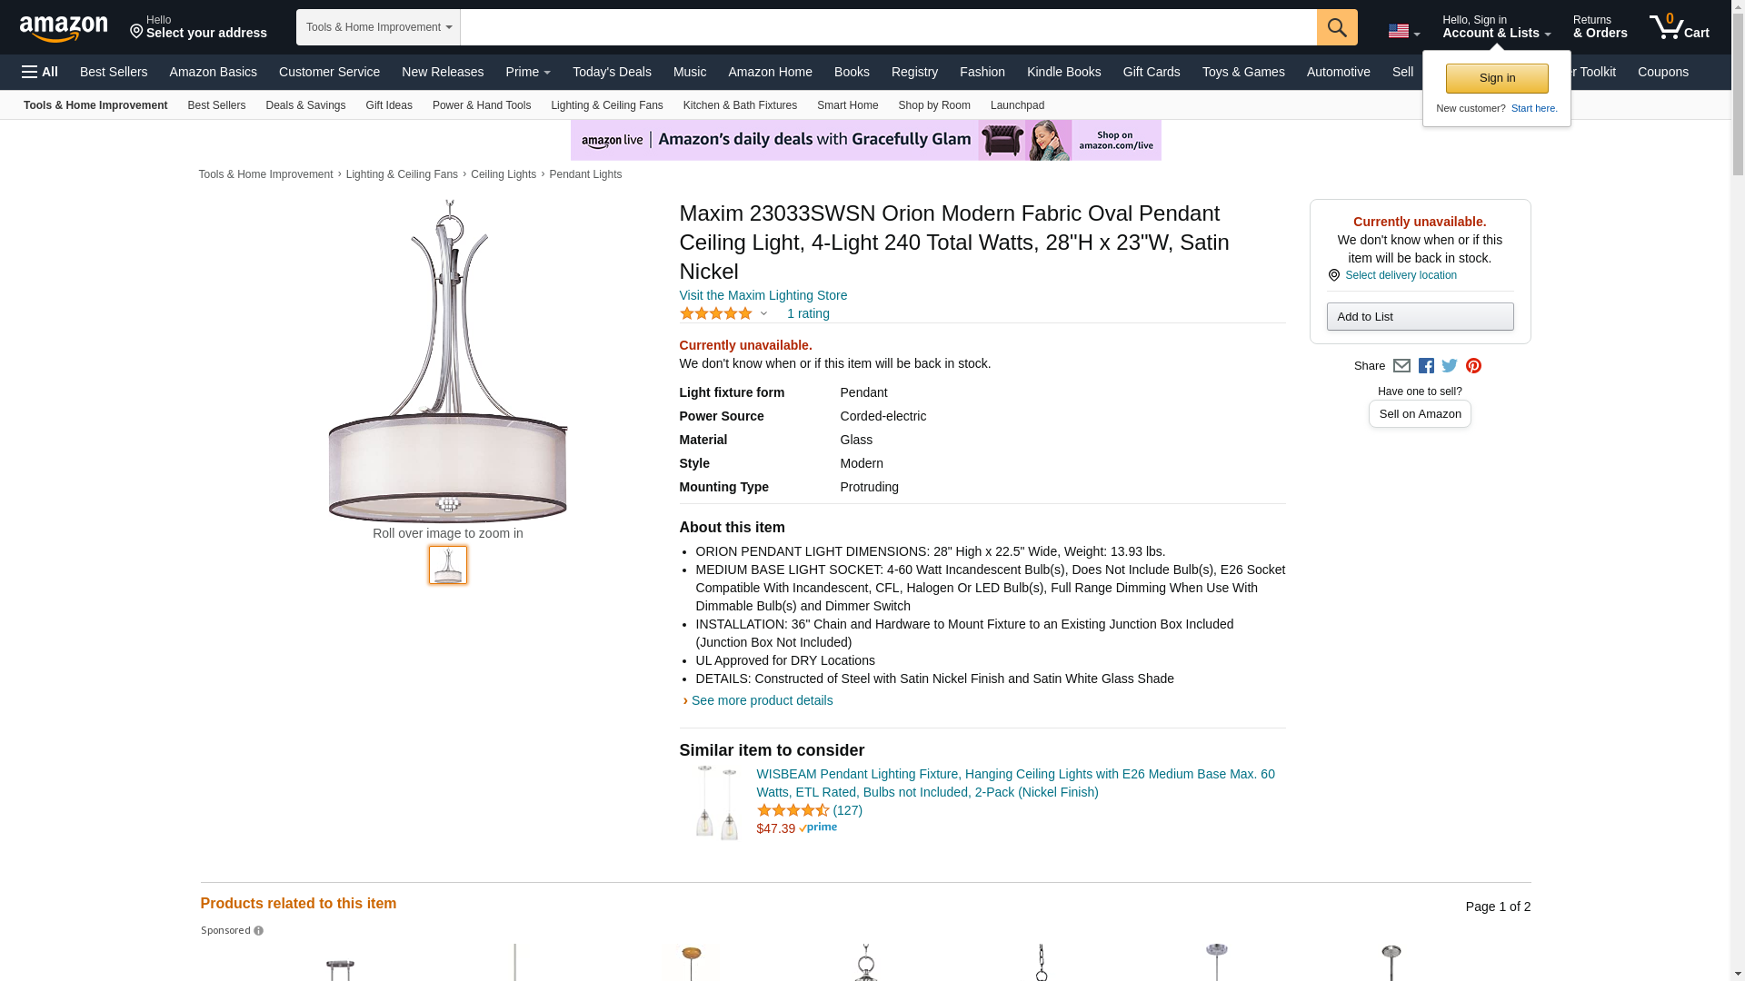The width and height of the screenshot is (1745, 981).
Task: Choose Select delivery location link
Action: point(1400,275)
